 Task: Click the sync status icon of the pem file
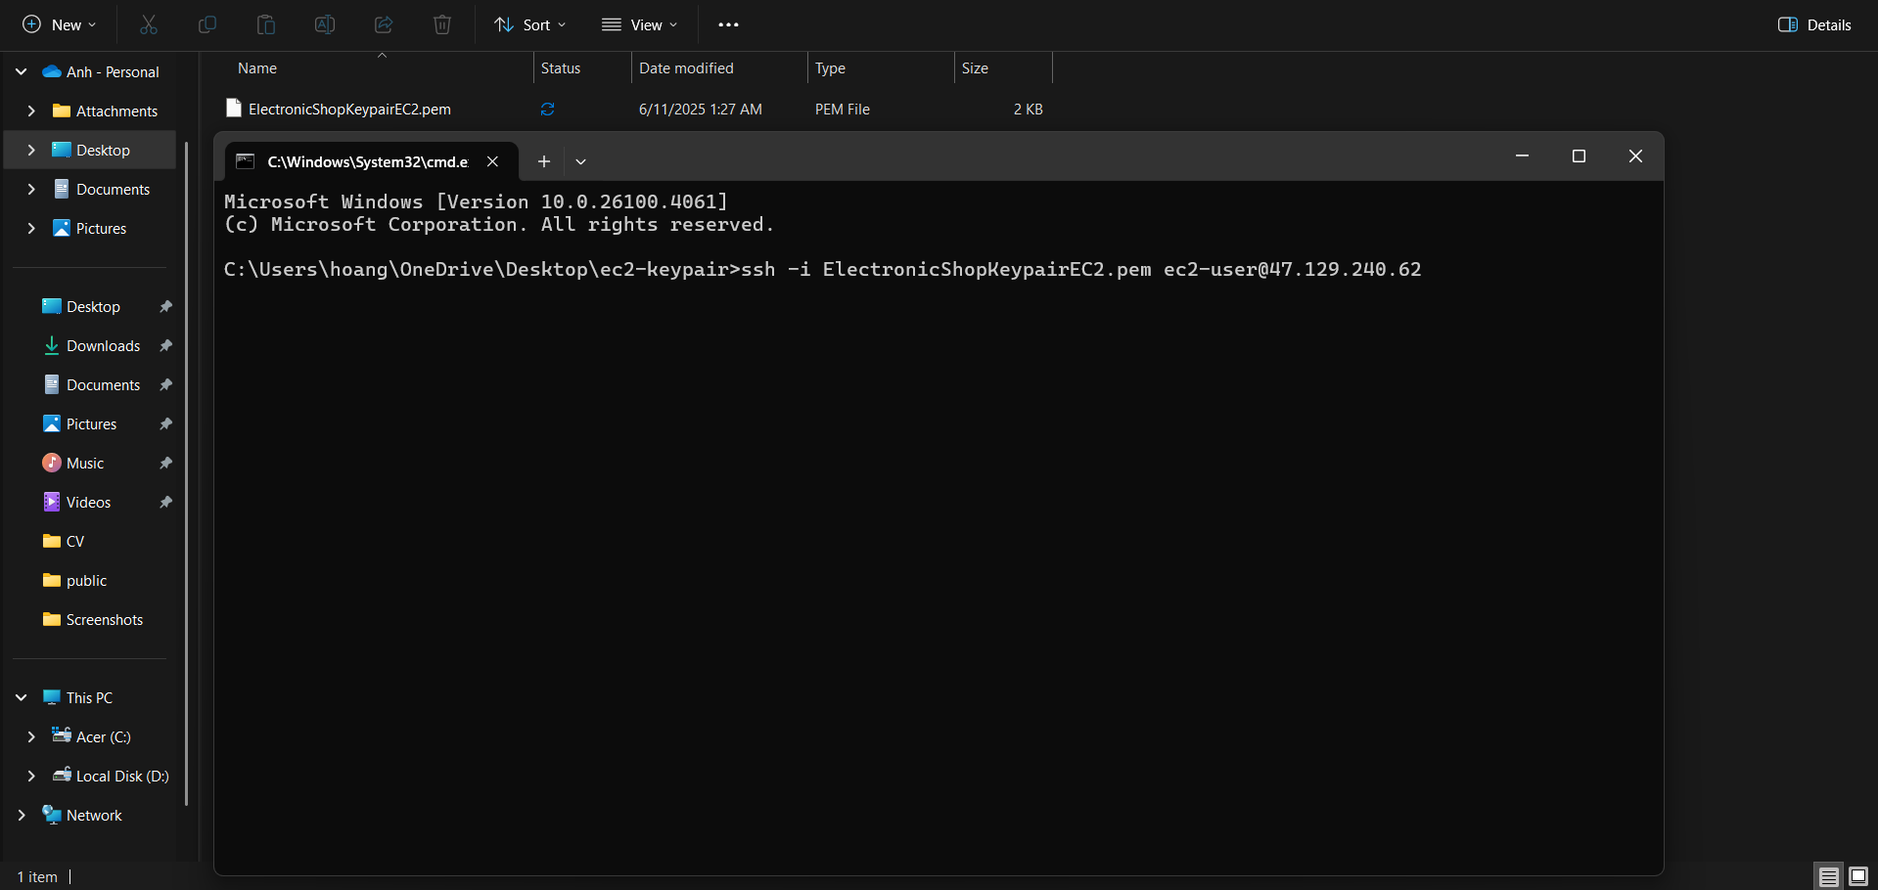(x=547, y=109)
